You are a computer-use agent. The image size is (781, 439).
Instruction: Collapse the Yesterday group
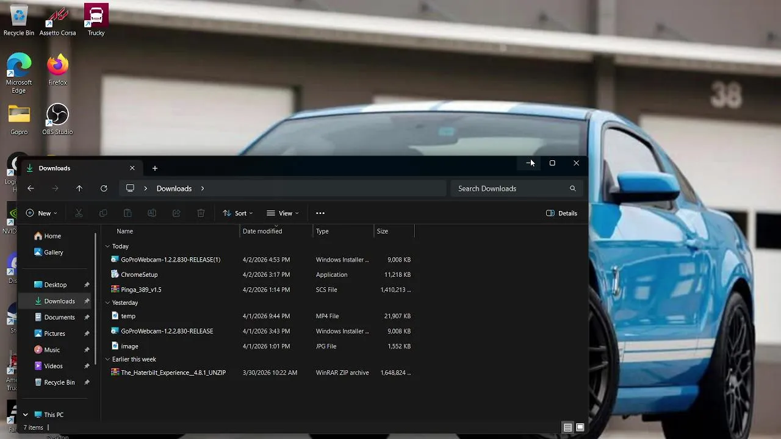pyautogui.click(x=107, y=302)
